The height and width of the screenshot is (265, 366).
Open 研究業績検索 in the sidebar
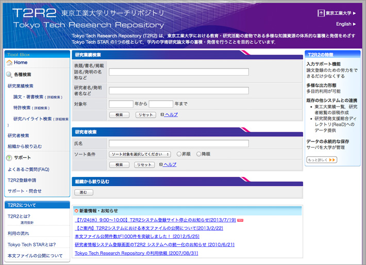20,86
